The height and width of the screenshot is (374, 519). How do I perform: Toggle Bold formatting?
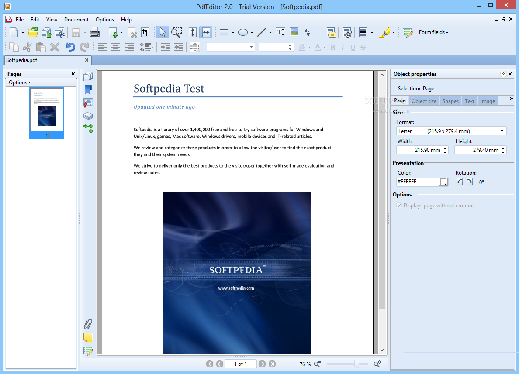(332, 48)
